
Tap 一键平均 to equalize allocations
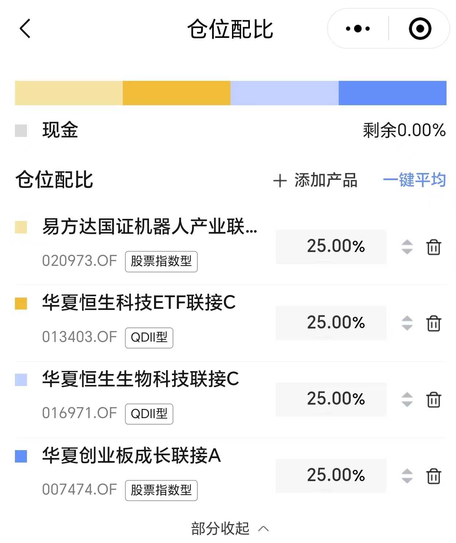coord(414,180)
